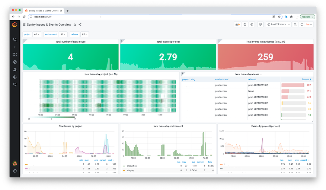326x190 pixels.
Task: Open the search dashboards icon in sidebar
Action: click(15, 40)
